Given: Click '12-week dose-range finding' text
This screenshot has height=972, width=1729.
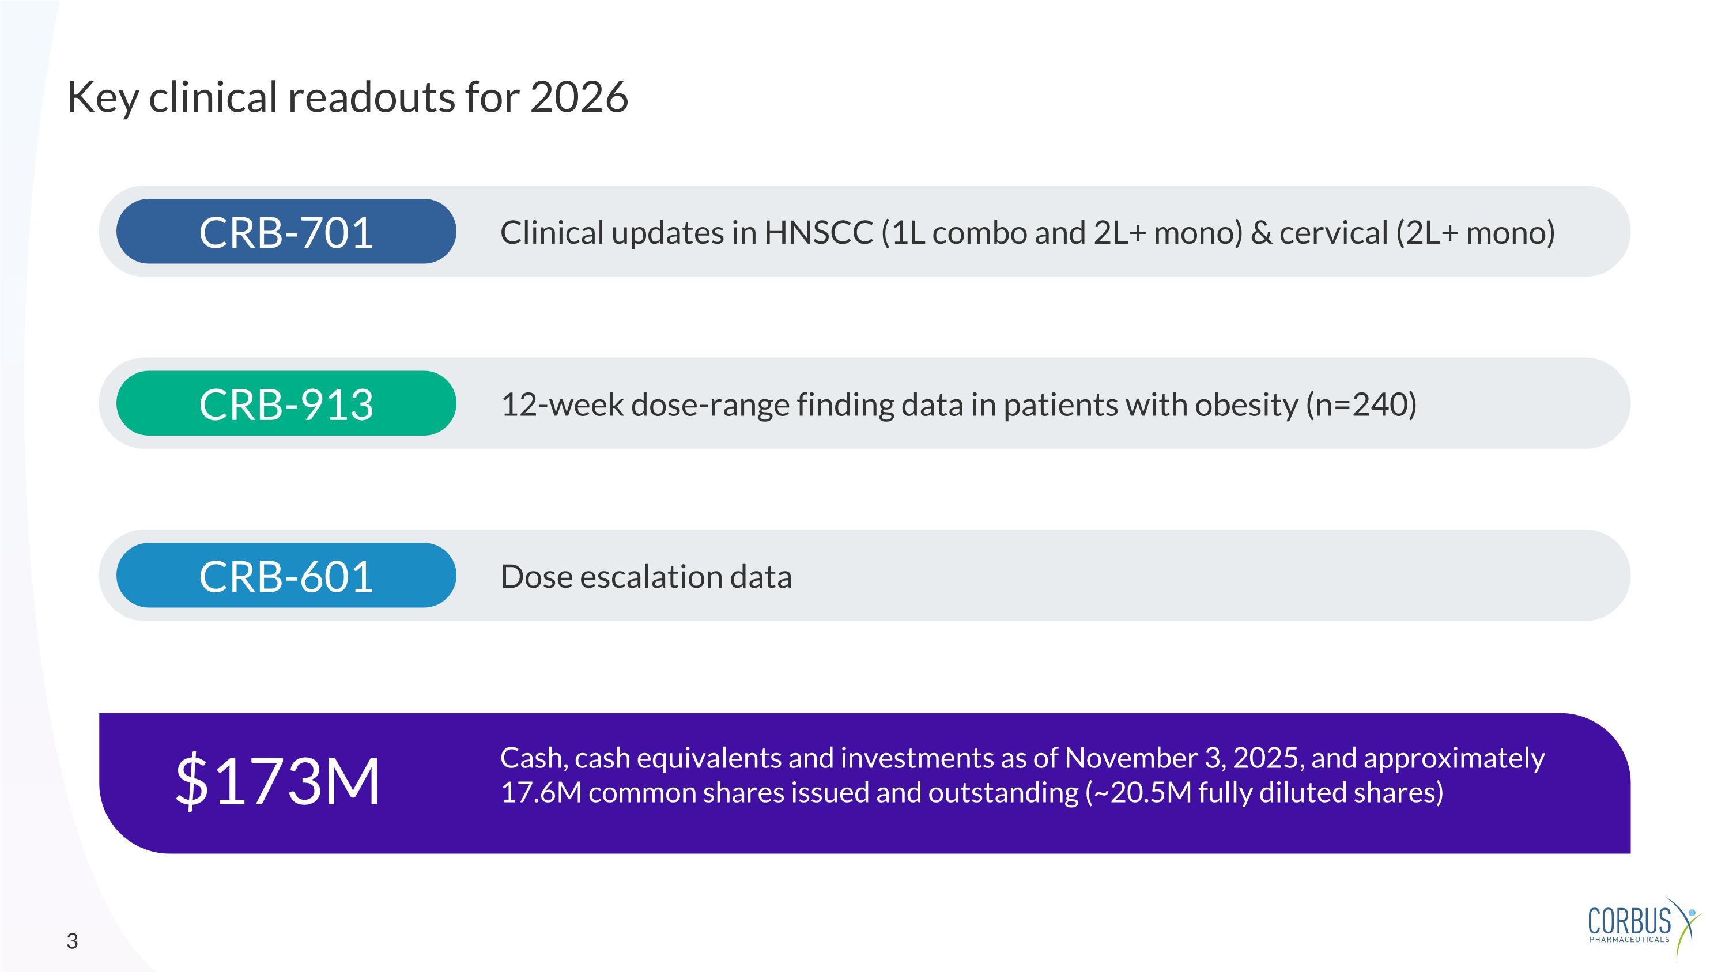Looking at the screenshot, I should 698,404.
